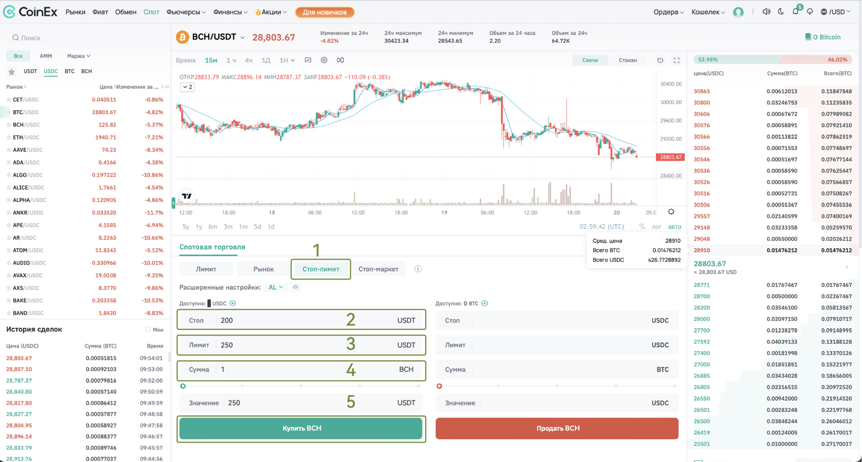Image resolution: width=862 pixels, height=462 pixels.
Task: Click the CoinEx logo
Action: 30,11
